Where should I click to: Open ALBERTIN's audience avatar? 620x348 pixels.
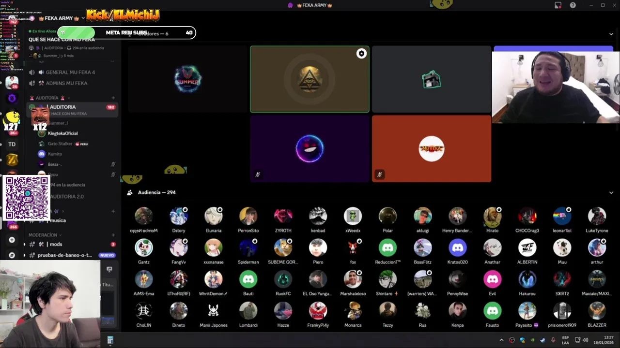click(x=527, y=247)
